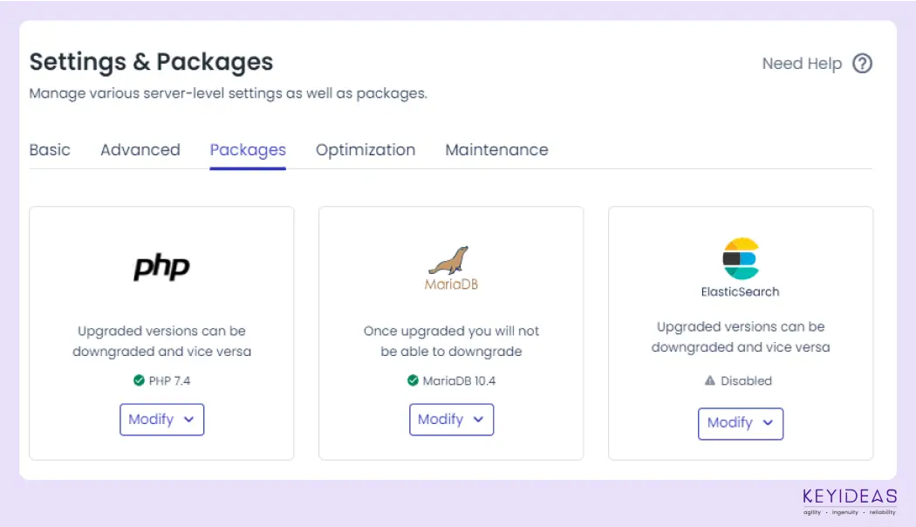This screenshot has width=916, height=527.
Task: Click the green check beside MariaDB 10.4
Action: click(413, 380)
